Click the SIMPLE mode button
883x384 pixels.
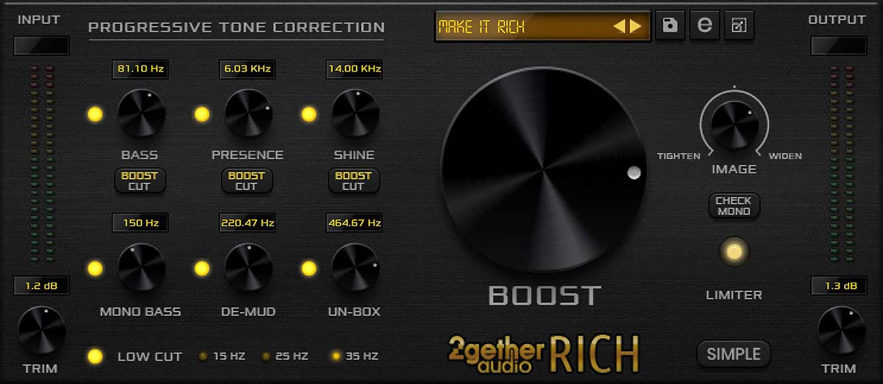pos(734,354)
